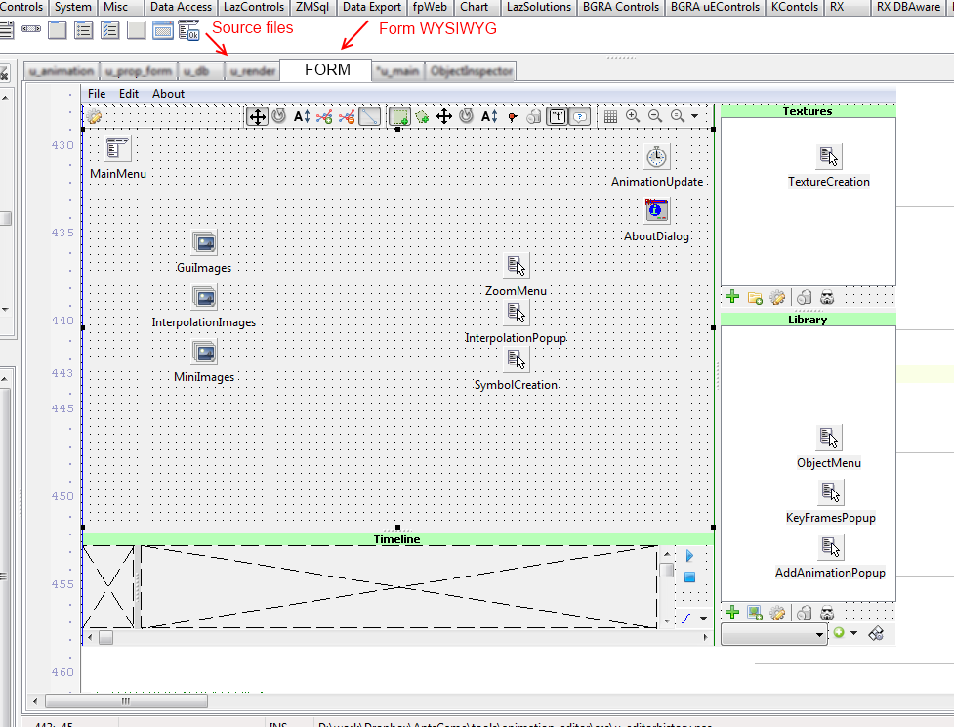Open the Edit menu on the form
The image size is (954, 727).
pos(129,94)
